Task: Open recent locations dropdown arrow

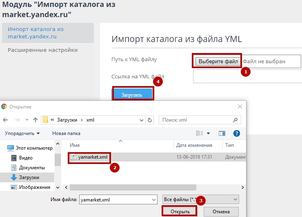Action: pyautogui.click(x=27, y=120)
